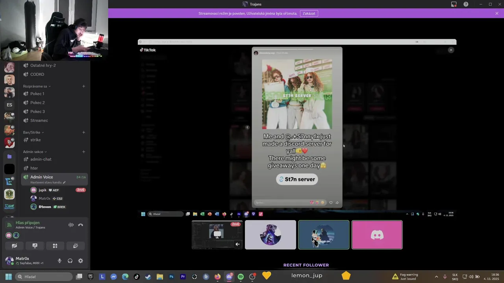
Task: Add channel to Ban/Strike category
Action: (83, 132)
